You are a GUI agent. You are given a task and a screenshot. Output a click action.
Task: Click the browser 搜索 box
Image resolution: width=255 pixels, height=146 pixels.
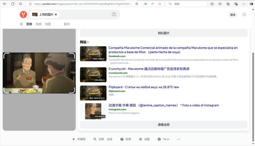tap(186, 4)
